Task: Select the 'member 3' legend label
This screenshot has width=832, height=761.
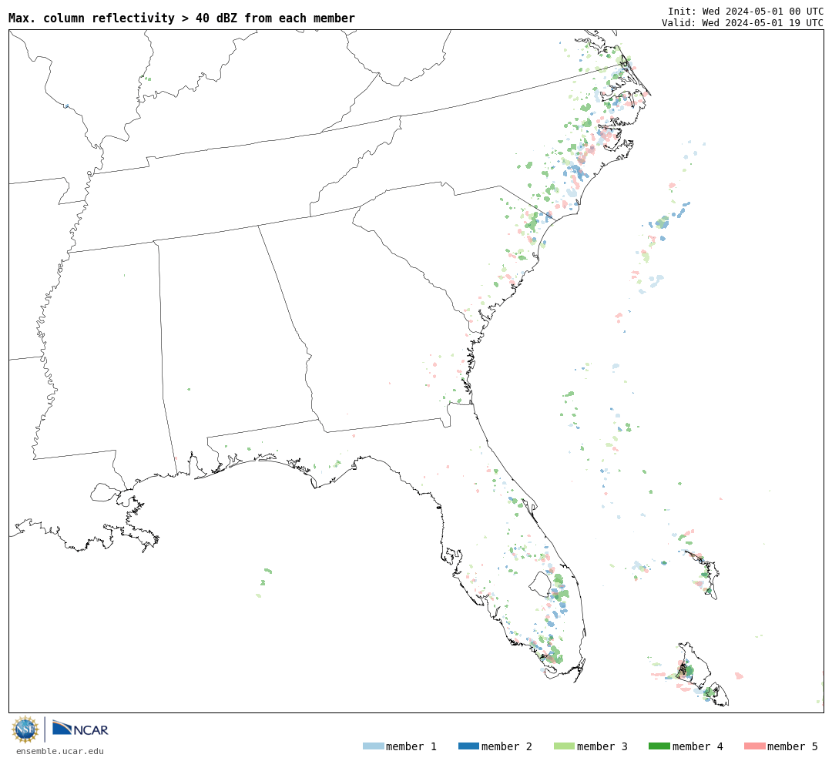Action: tap(602, 746)
